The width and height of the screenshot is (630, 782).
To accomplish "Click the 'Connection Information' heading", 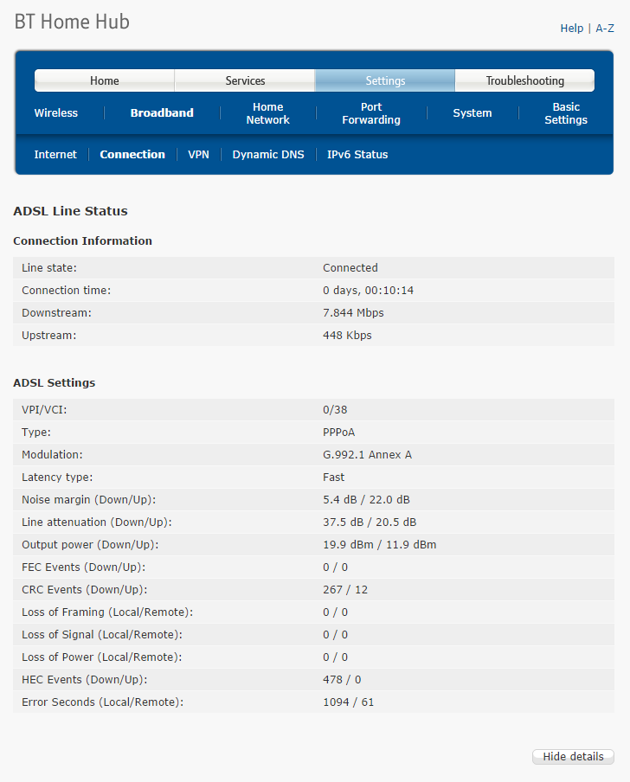I will tap(82, 240).
